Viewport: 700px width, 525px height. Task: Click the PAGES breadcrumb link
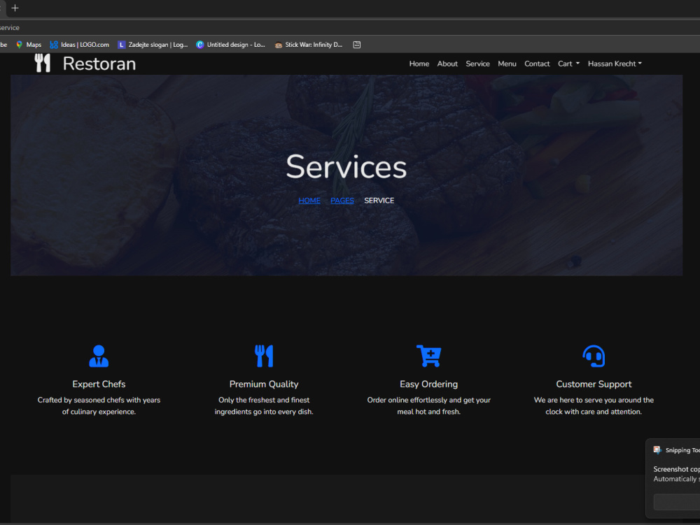pos(342,201)
